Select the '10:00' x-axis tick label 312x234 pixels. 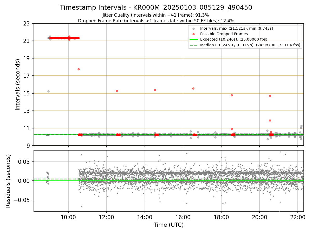68,217
